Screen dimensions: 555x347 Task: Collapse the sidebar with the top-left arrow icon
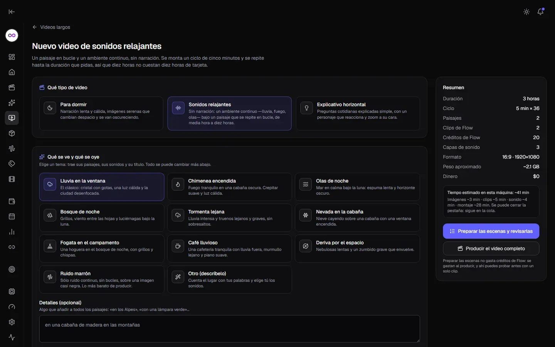[12, 12]
